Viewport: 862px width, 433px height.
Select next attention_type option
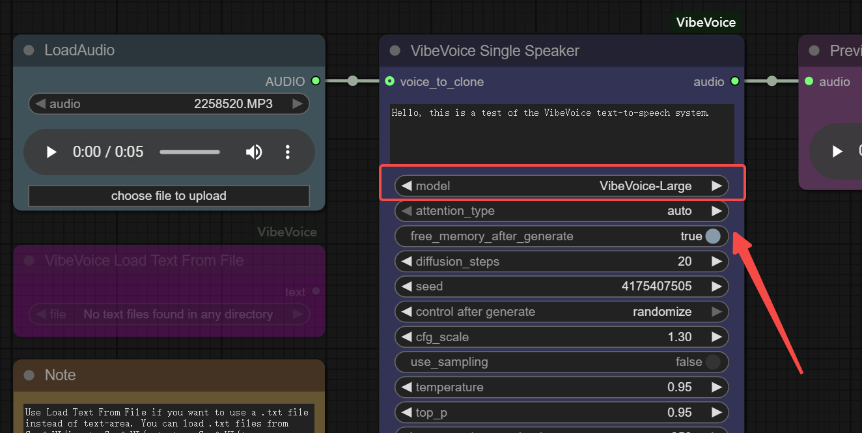[x=717, y=211]
